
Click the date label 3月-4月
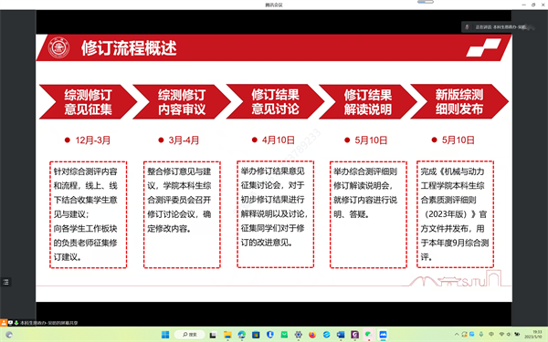click(184, 140)
